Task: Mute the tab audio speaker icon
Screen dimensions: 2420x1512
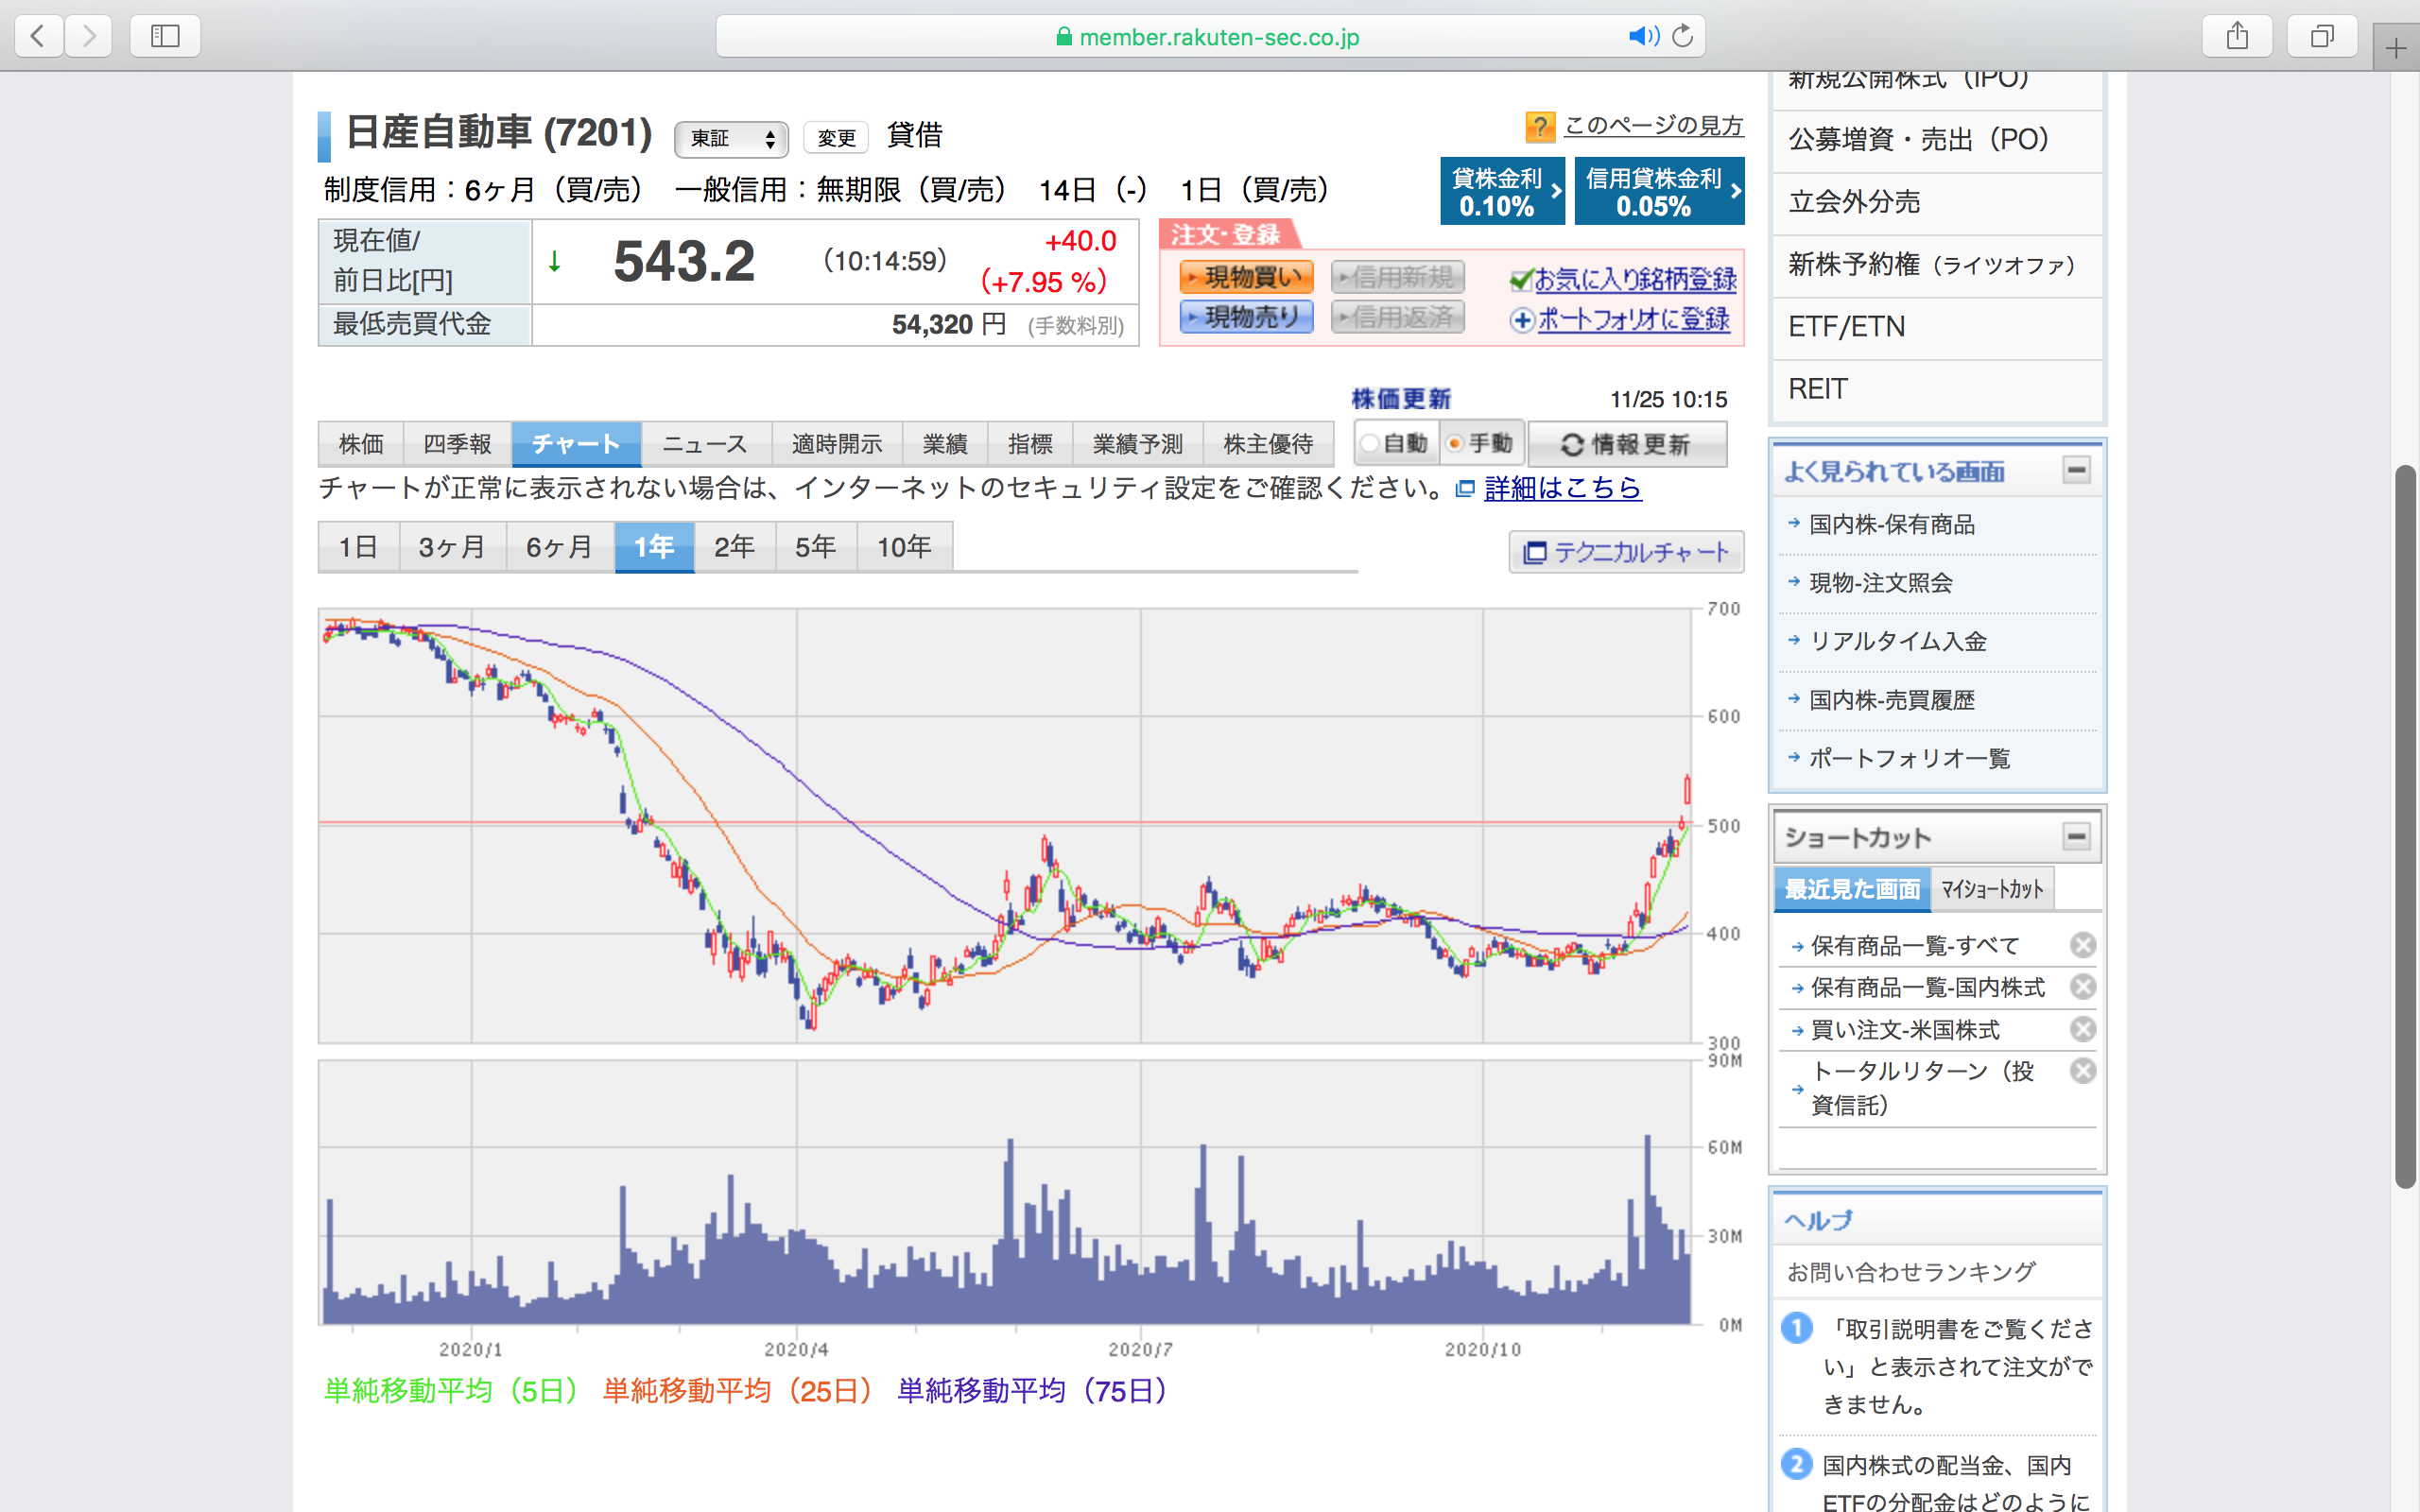Action: [1643, 36]
